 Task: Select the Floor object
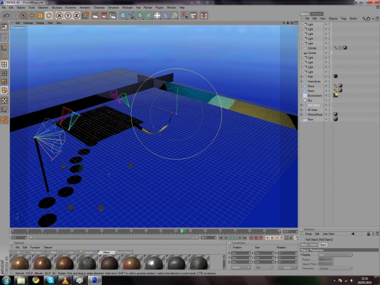310,120
